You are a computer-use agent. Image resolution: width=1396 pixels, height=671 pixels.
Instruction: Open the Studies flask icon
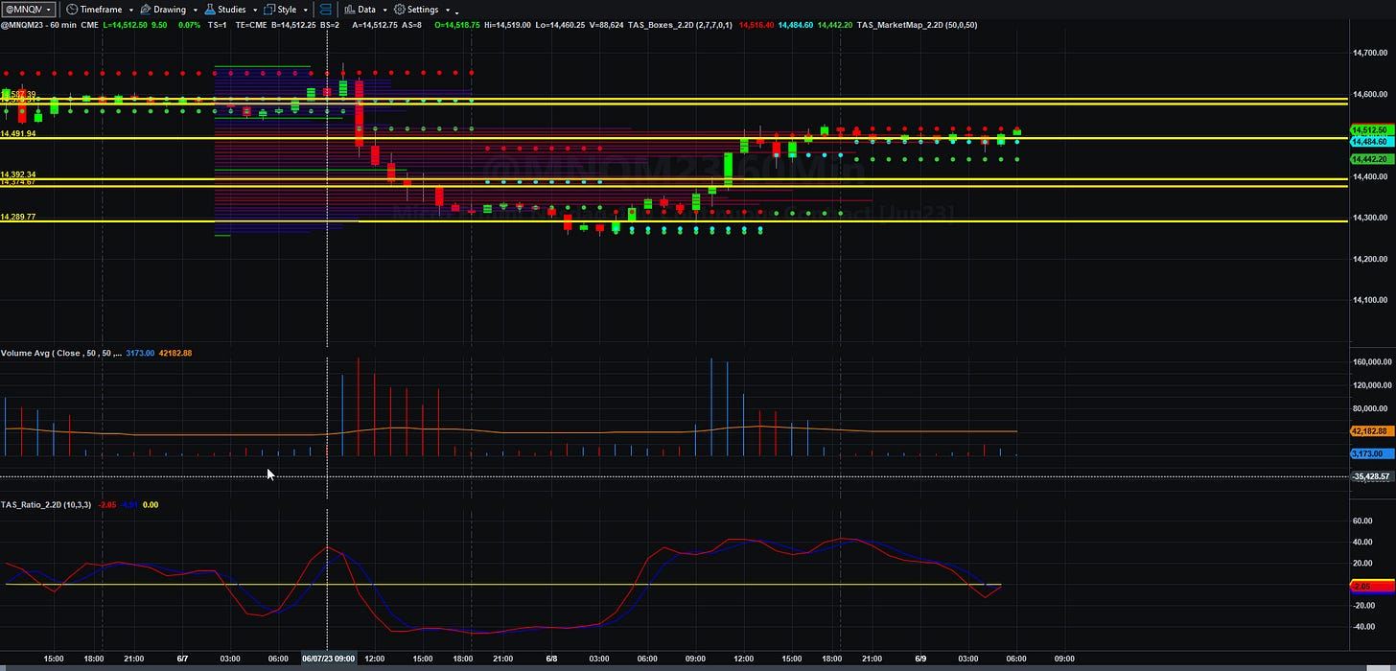coord(210,9)
